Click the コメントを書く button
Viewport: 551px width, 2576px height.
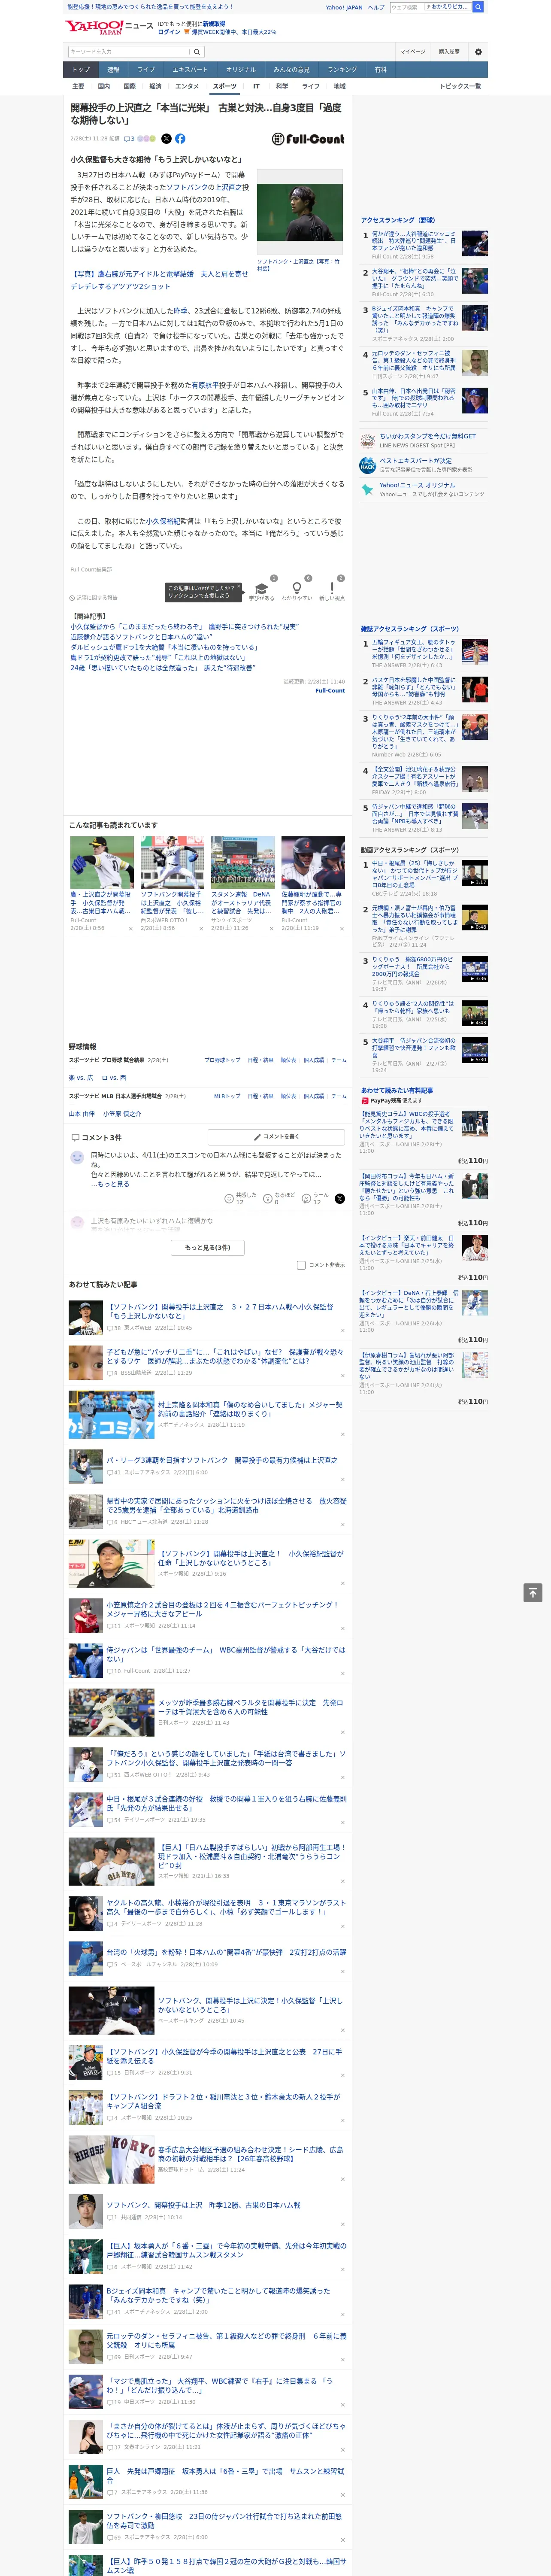(277, 1136)
